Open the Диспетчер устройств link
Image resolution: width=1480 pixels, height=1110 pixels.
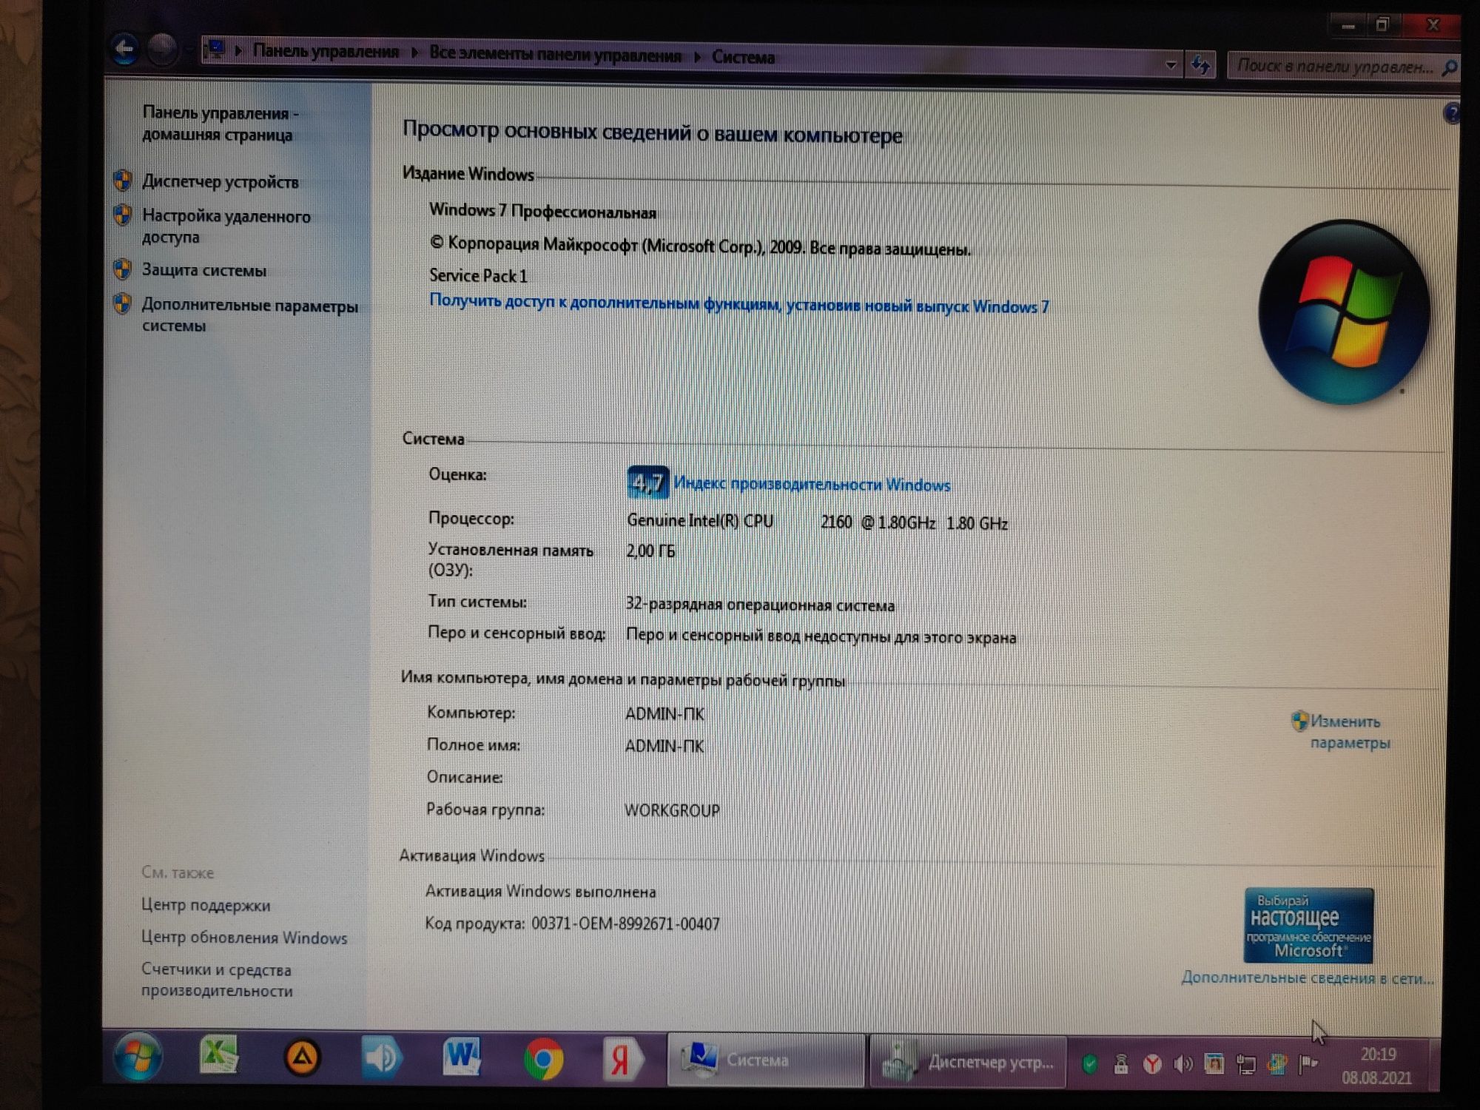(x=221, y=181)
